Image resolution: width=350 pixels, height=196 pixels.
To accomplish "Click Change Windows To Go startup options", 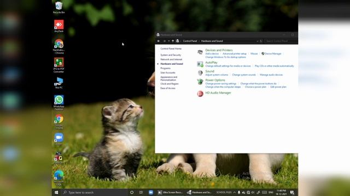I will click(225, 57).
